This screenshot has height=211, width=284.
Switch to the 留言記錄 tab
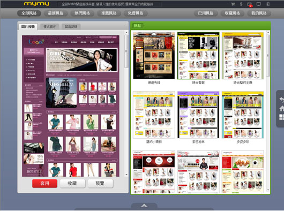tap(71, 27)
